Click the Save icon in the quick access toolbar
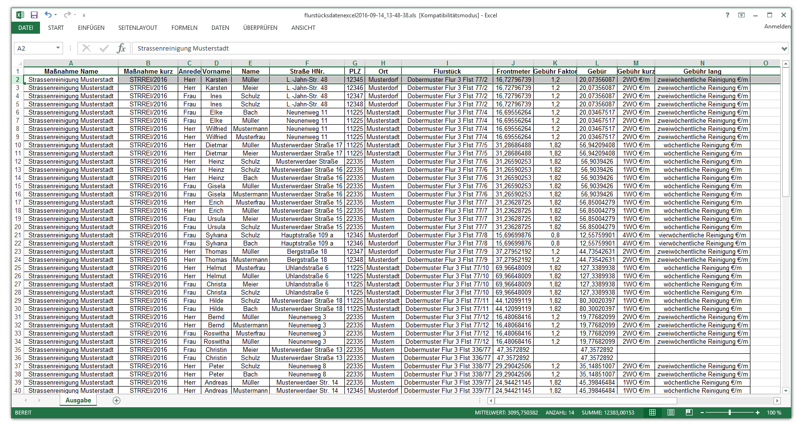Screen dimensions: 801x427 pos(34,15)
